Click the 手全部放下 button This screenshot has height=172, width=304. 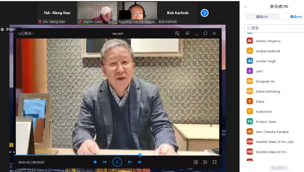(279, 168)
